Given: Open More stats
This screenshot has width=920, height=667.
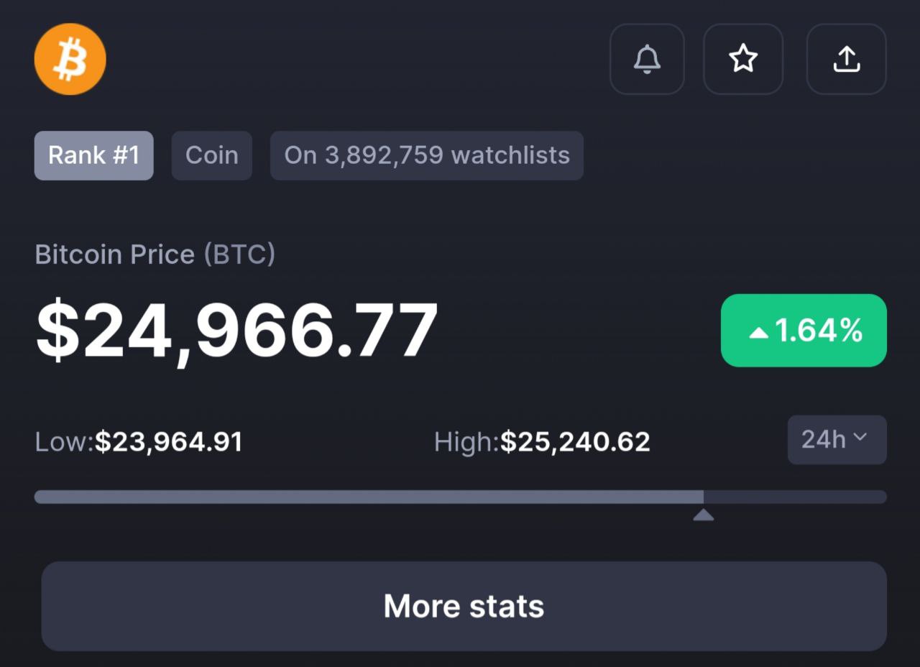Looking at the screenshot, I should tap(464, 606).
